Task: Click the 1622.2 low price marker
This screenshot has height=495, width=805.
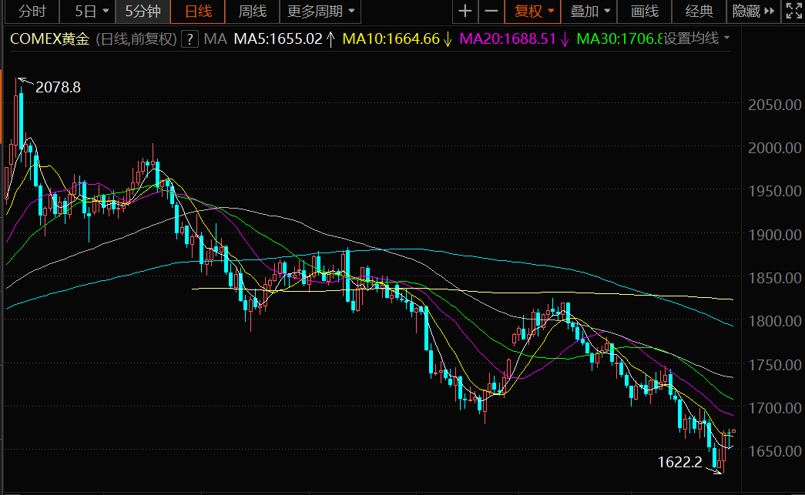Action: pyautogui.click(x=680, y=462)
